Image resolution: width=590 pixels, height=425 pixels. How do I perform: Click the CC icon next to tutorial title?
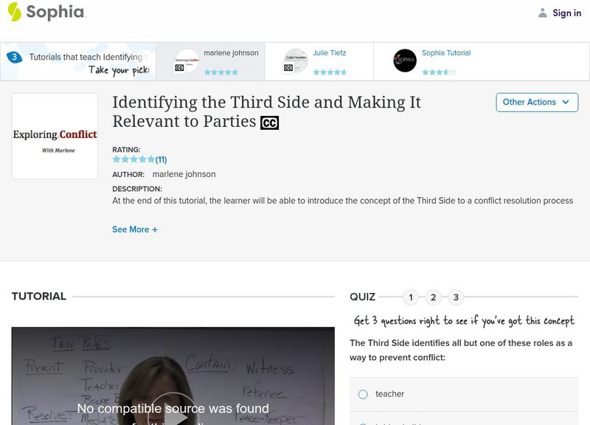coord(269,122)
